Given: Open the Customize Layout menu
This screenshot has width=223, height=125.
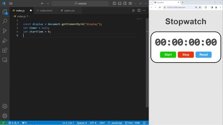Looking at the screenshot, I should pyautogui.click(x=130, y=3).
